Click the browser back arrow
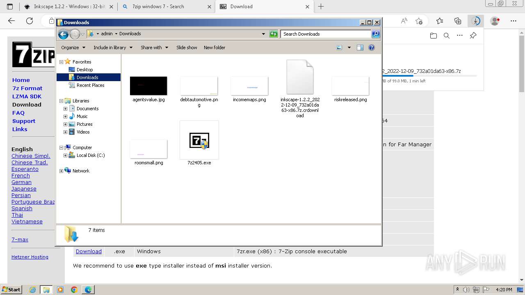 pos(11,21)
